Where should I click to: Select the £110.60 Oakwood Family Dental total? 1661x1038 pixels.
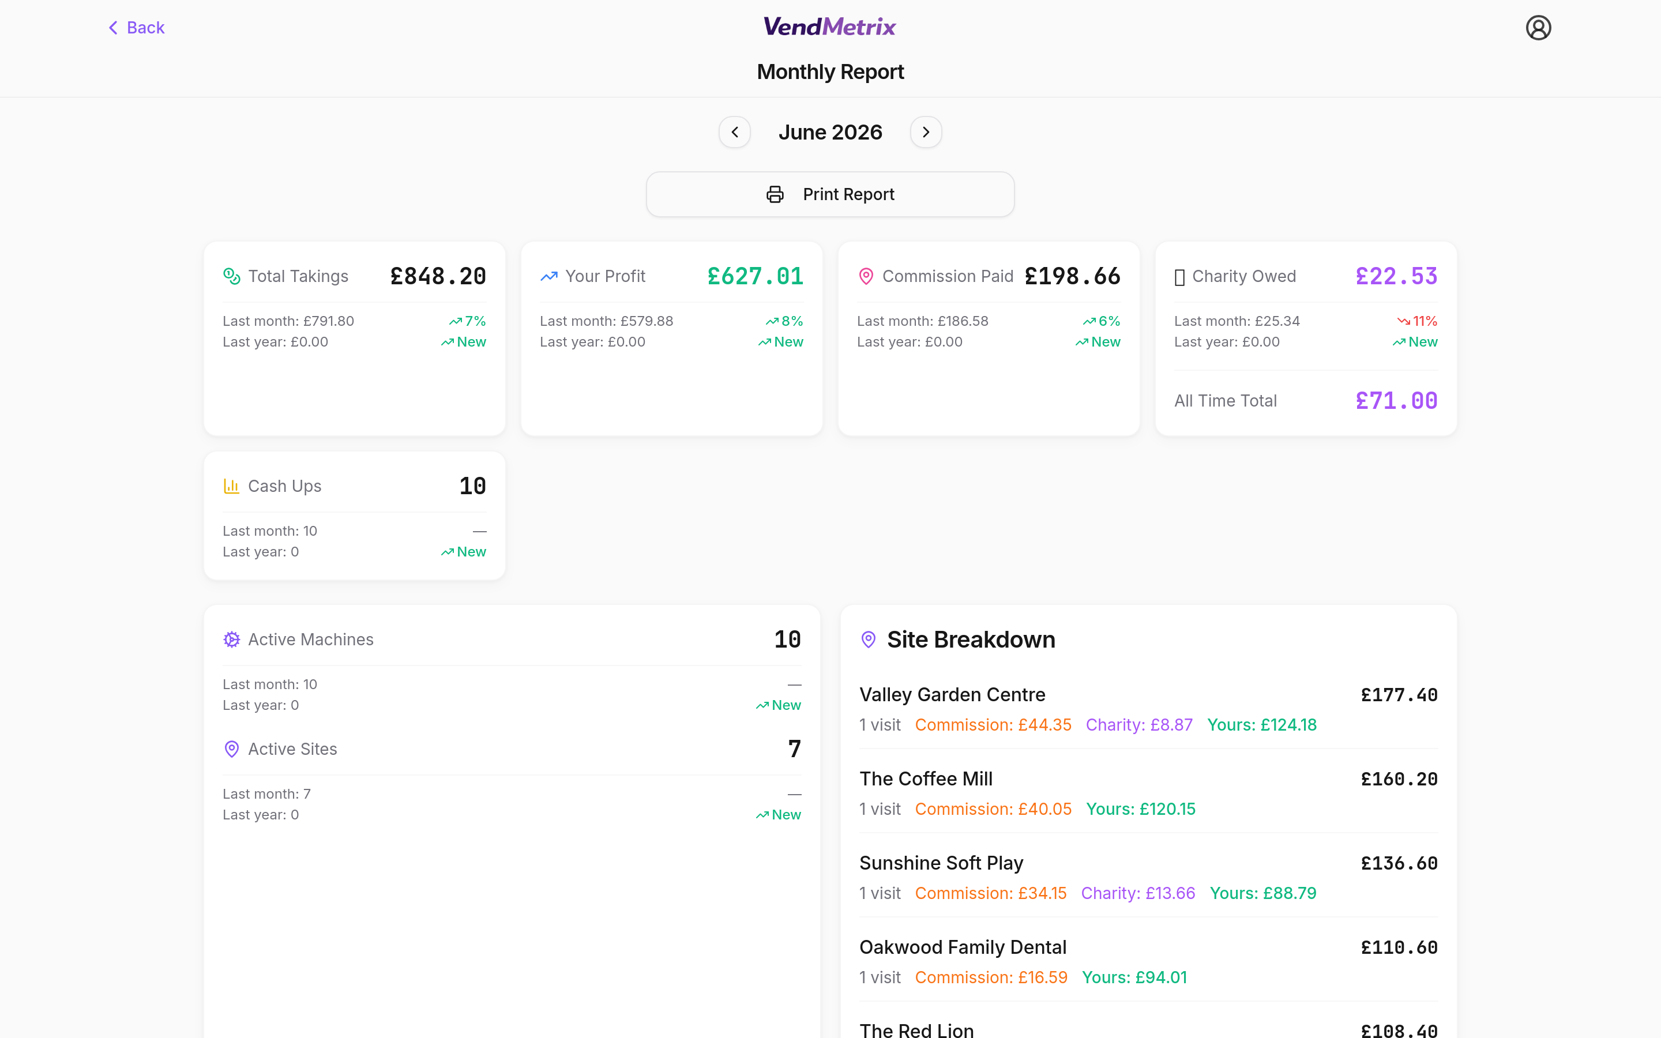1399,947
